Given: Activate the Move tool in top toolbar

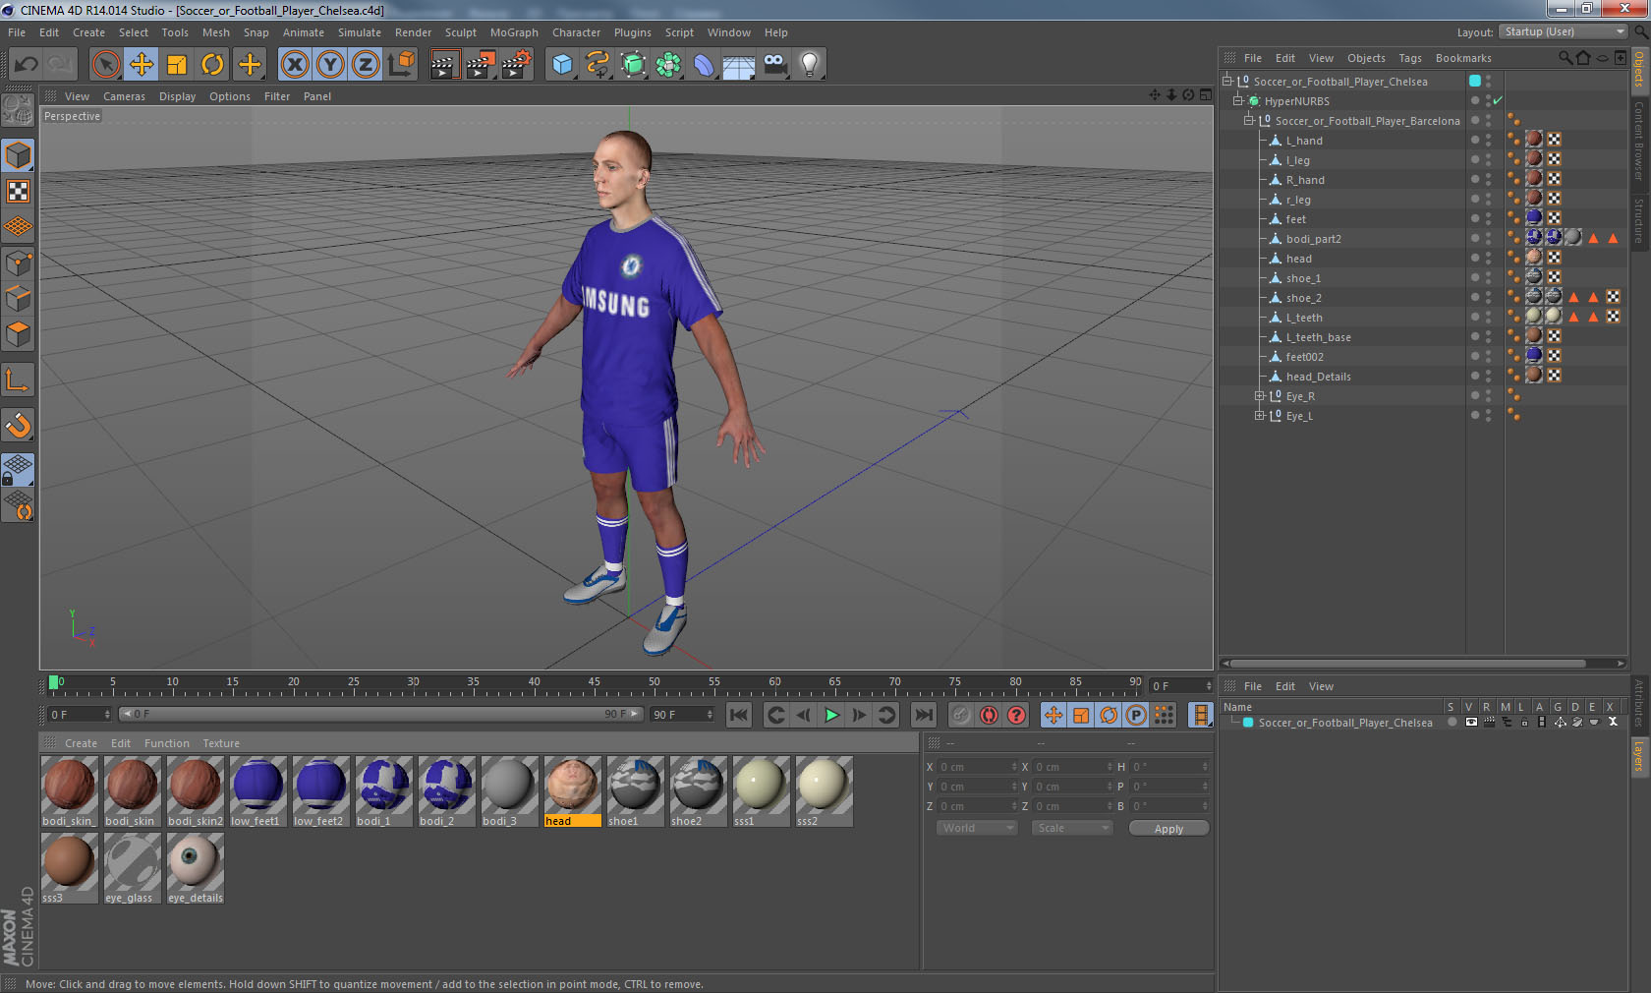Looking at the screenshot, I should 142,65.
